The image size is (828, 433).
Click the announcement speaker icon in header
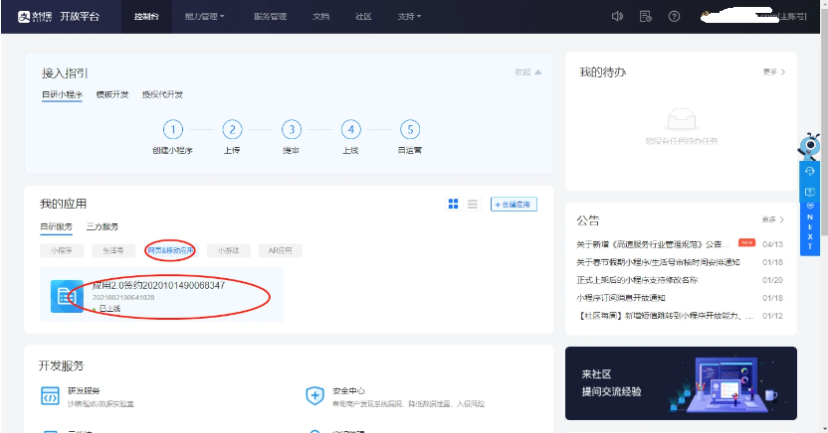click(617, 16)
